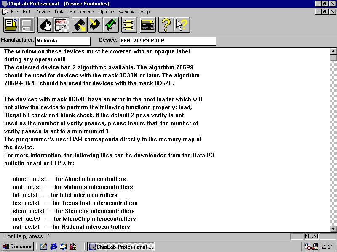
Task: Click the siem_uc.txt line
Action: pos(73,211)
